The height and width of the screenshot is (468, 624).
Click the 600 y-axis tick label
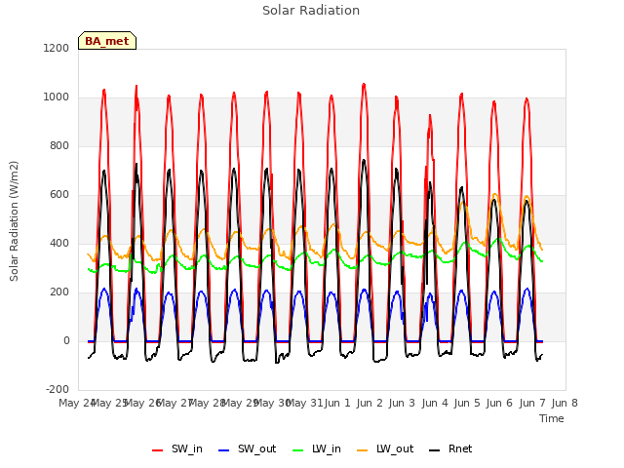[59, 195]
